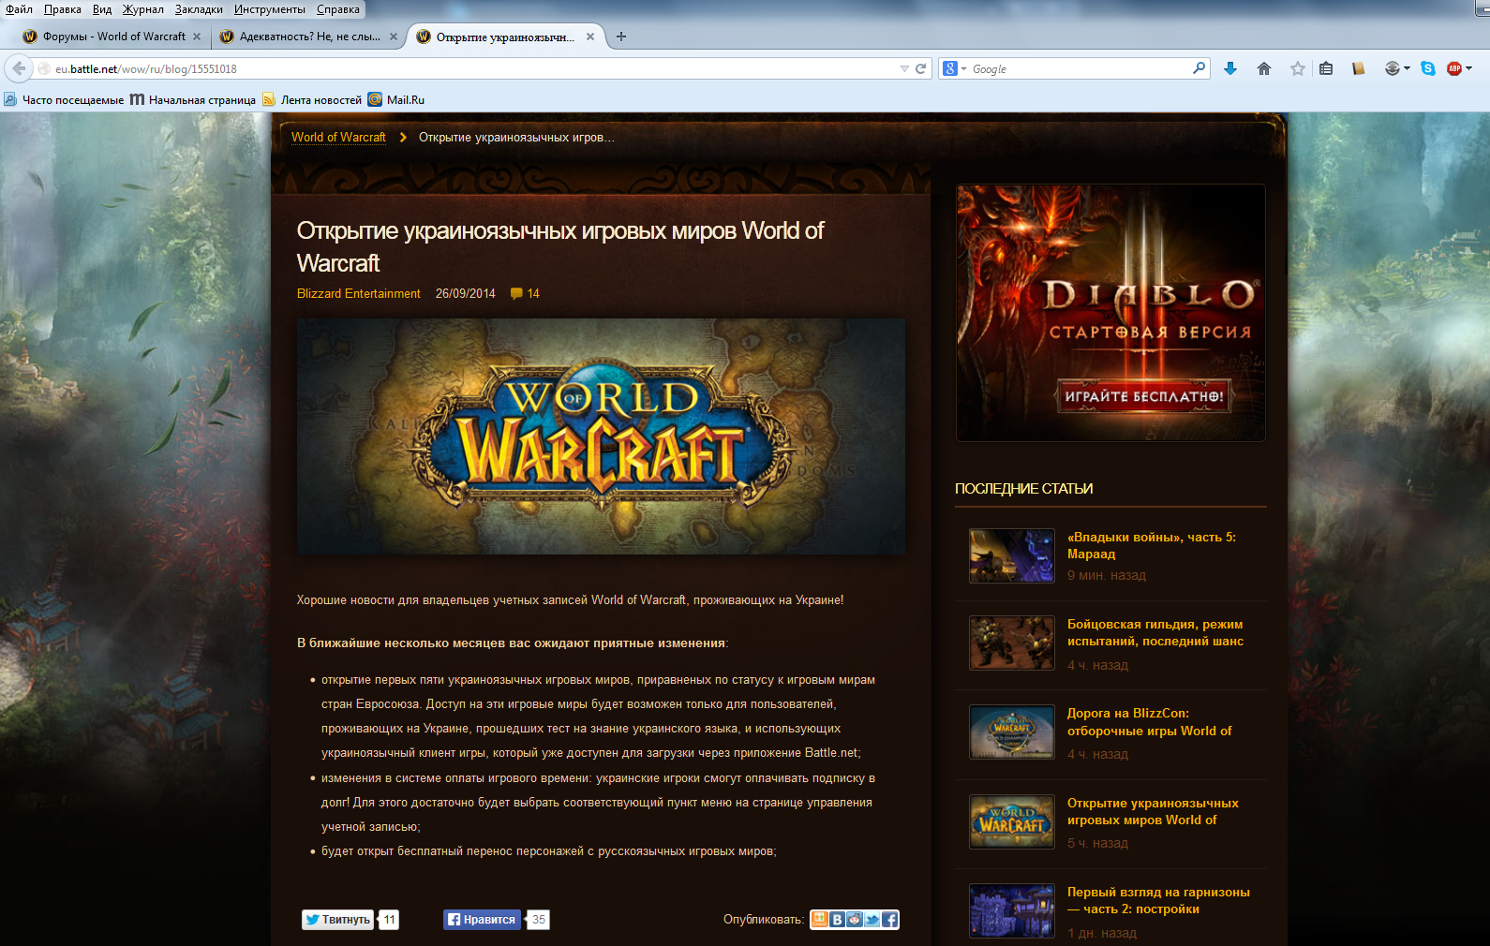
Task: Click the Бойцовская гильдия article thumbnail
Action: point(1012,643)
